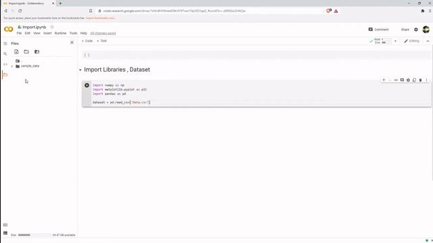
Task: Expand the sample_data folder
Action: [x=12, y=66]
